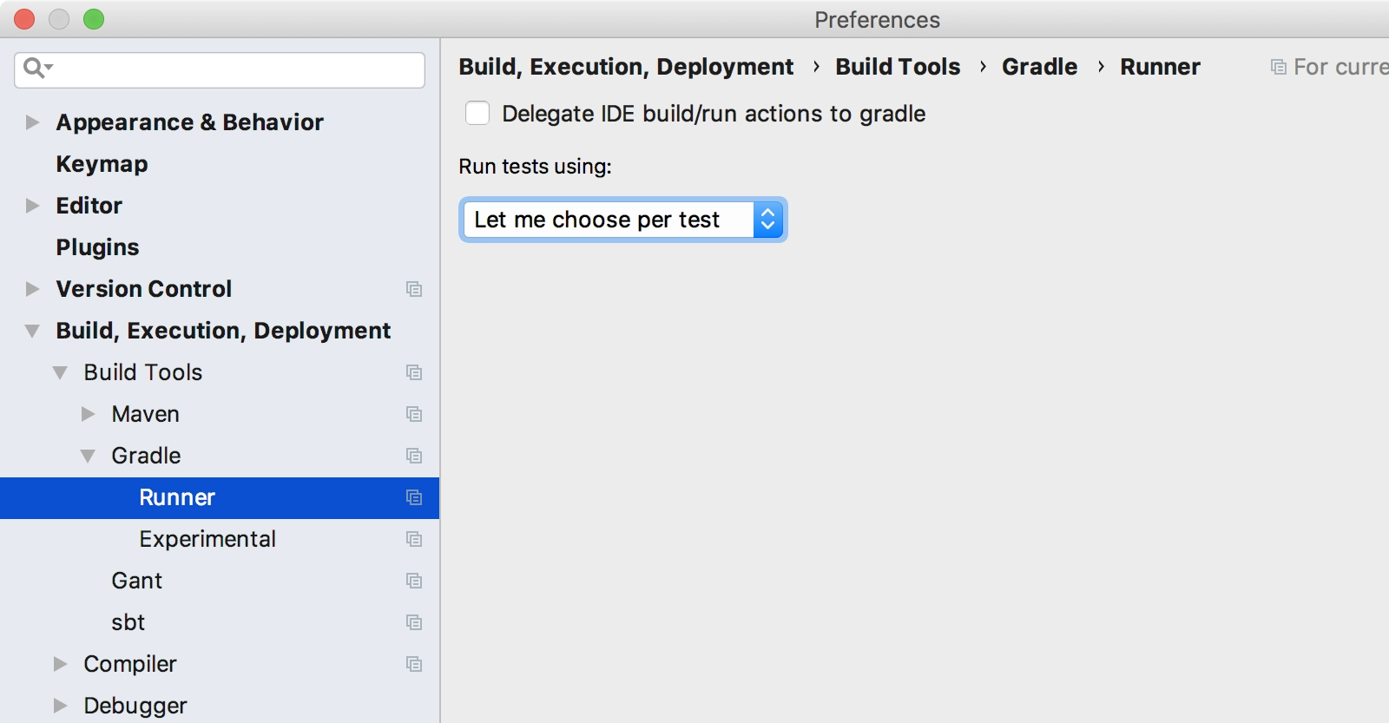This screenshot has height=723, width=1389.
Task: Click inside the settings search field
Action: (x=220, y=69)
